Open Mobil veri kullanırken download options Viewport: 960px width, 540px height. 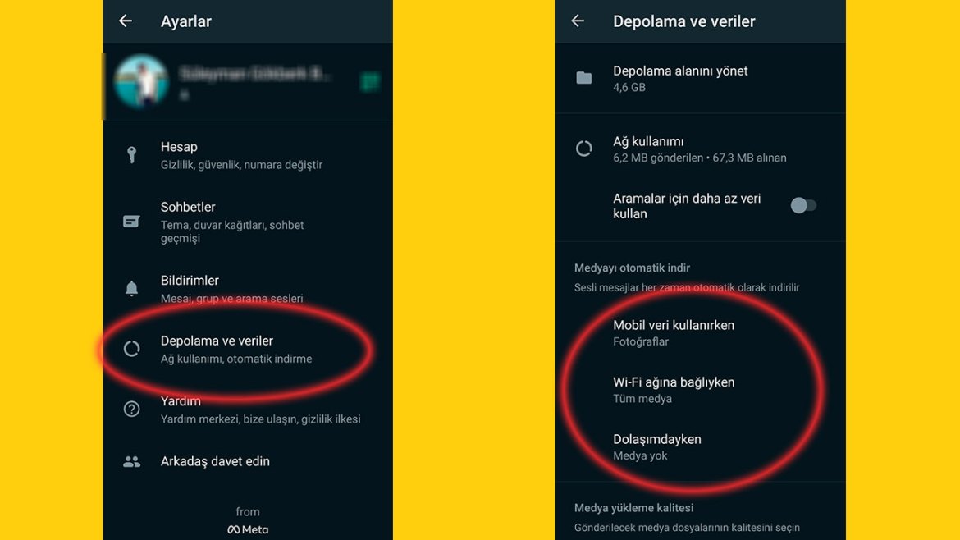[x=701, y=332]
